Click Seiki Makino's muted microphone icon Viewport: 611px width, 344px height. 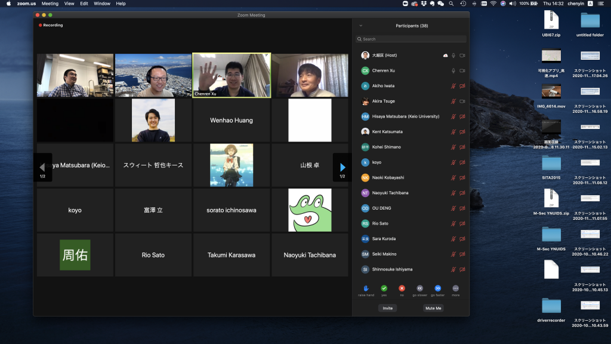click(x=453, y=254)
